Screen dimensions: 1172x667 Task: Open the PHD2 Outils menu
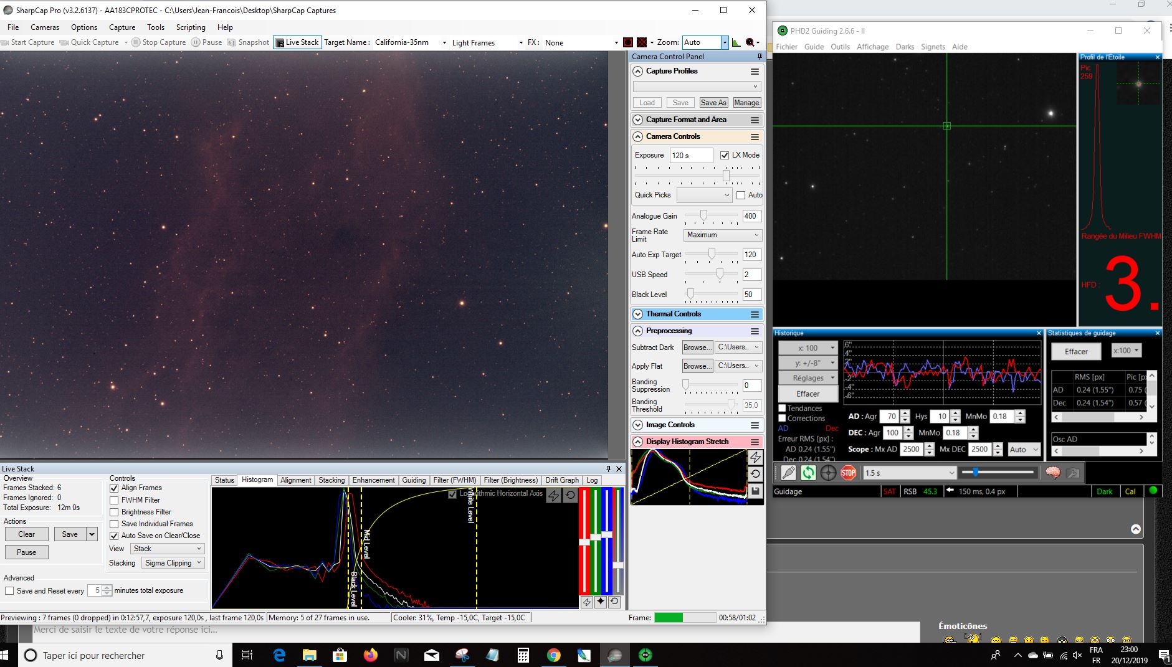pyautogui.click(x=840, y=47)
